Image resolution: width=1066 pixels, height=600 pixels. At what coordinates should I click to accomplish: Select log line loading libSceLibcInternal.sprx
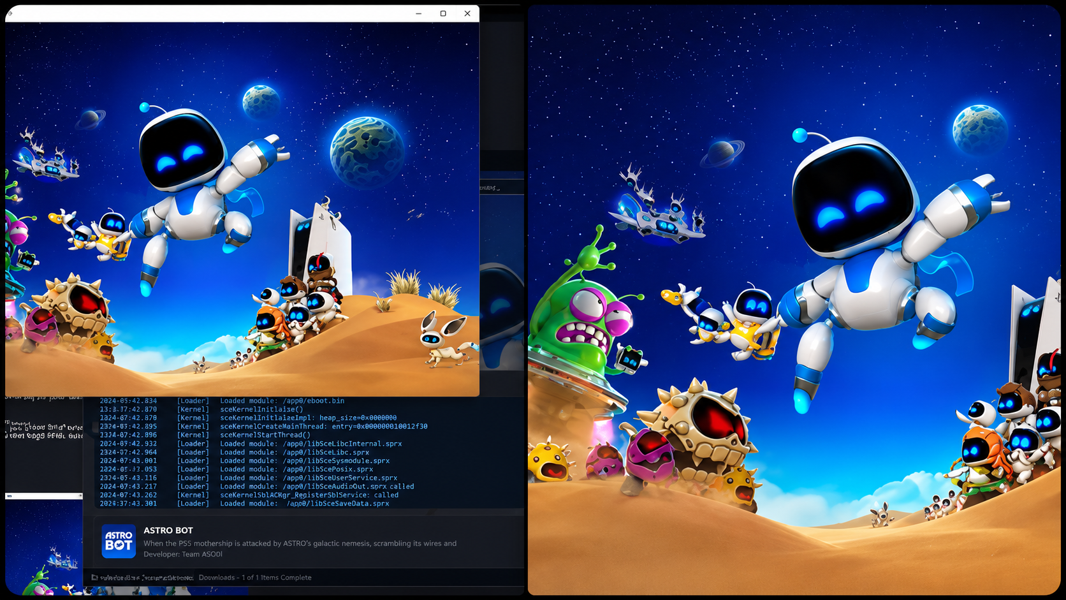pos(251,444)
